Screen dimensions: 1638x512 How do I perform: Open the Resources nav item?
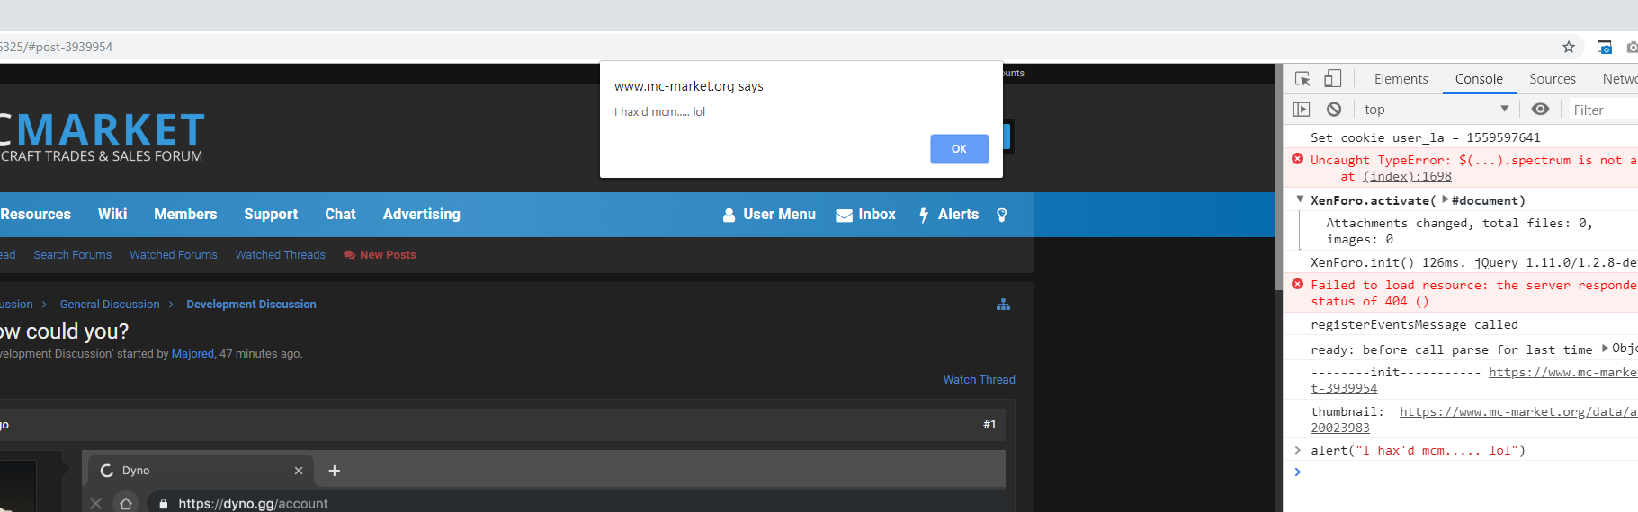click(35, 215)
